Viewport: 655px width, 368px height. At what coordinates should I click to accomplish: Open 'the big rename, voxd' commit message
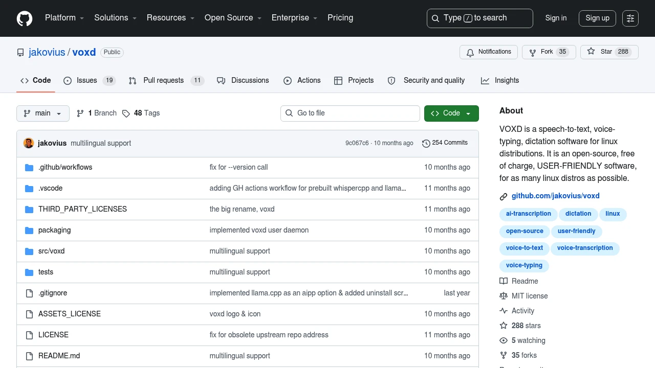click(242, 210)
